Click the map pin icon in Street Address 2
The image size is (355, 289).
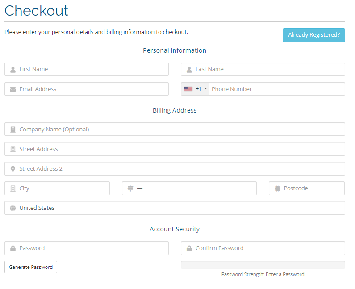(13, 169)
